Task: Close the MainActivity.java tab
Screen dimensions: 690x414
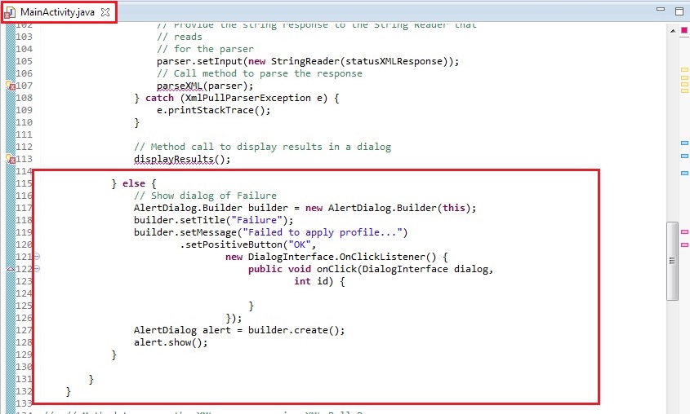Action: tap(105, 12)
